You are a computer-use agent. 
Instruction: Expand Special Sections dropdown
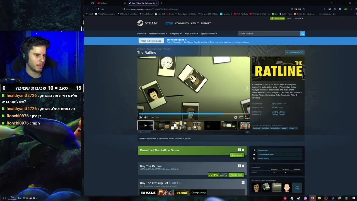209,34
